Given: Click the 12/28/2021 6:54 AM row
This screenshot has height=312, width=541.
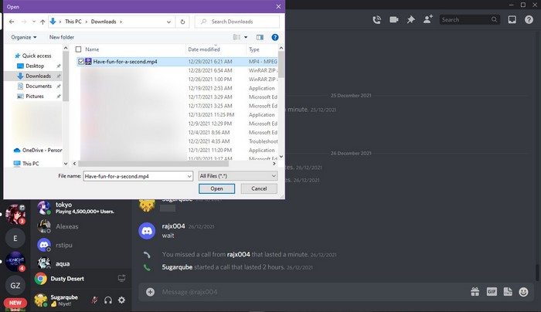Looking at the screenshot, I should pos(179,70).
